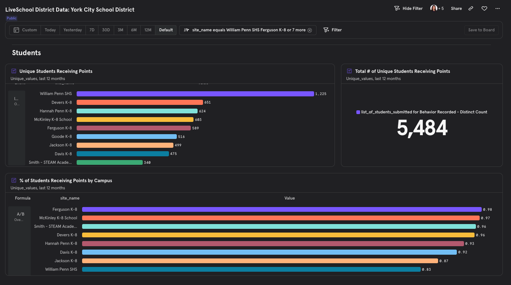Open the Custom date range picker
Viewport: 511px width, 285px height.
click(x=25, y=30)
